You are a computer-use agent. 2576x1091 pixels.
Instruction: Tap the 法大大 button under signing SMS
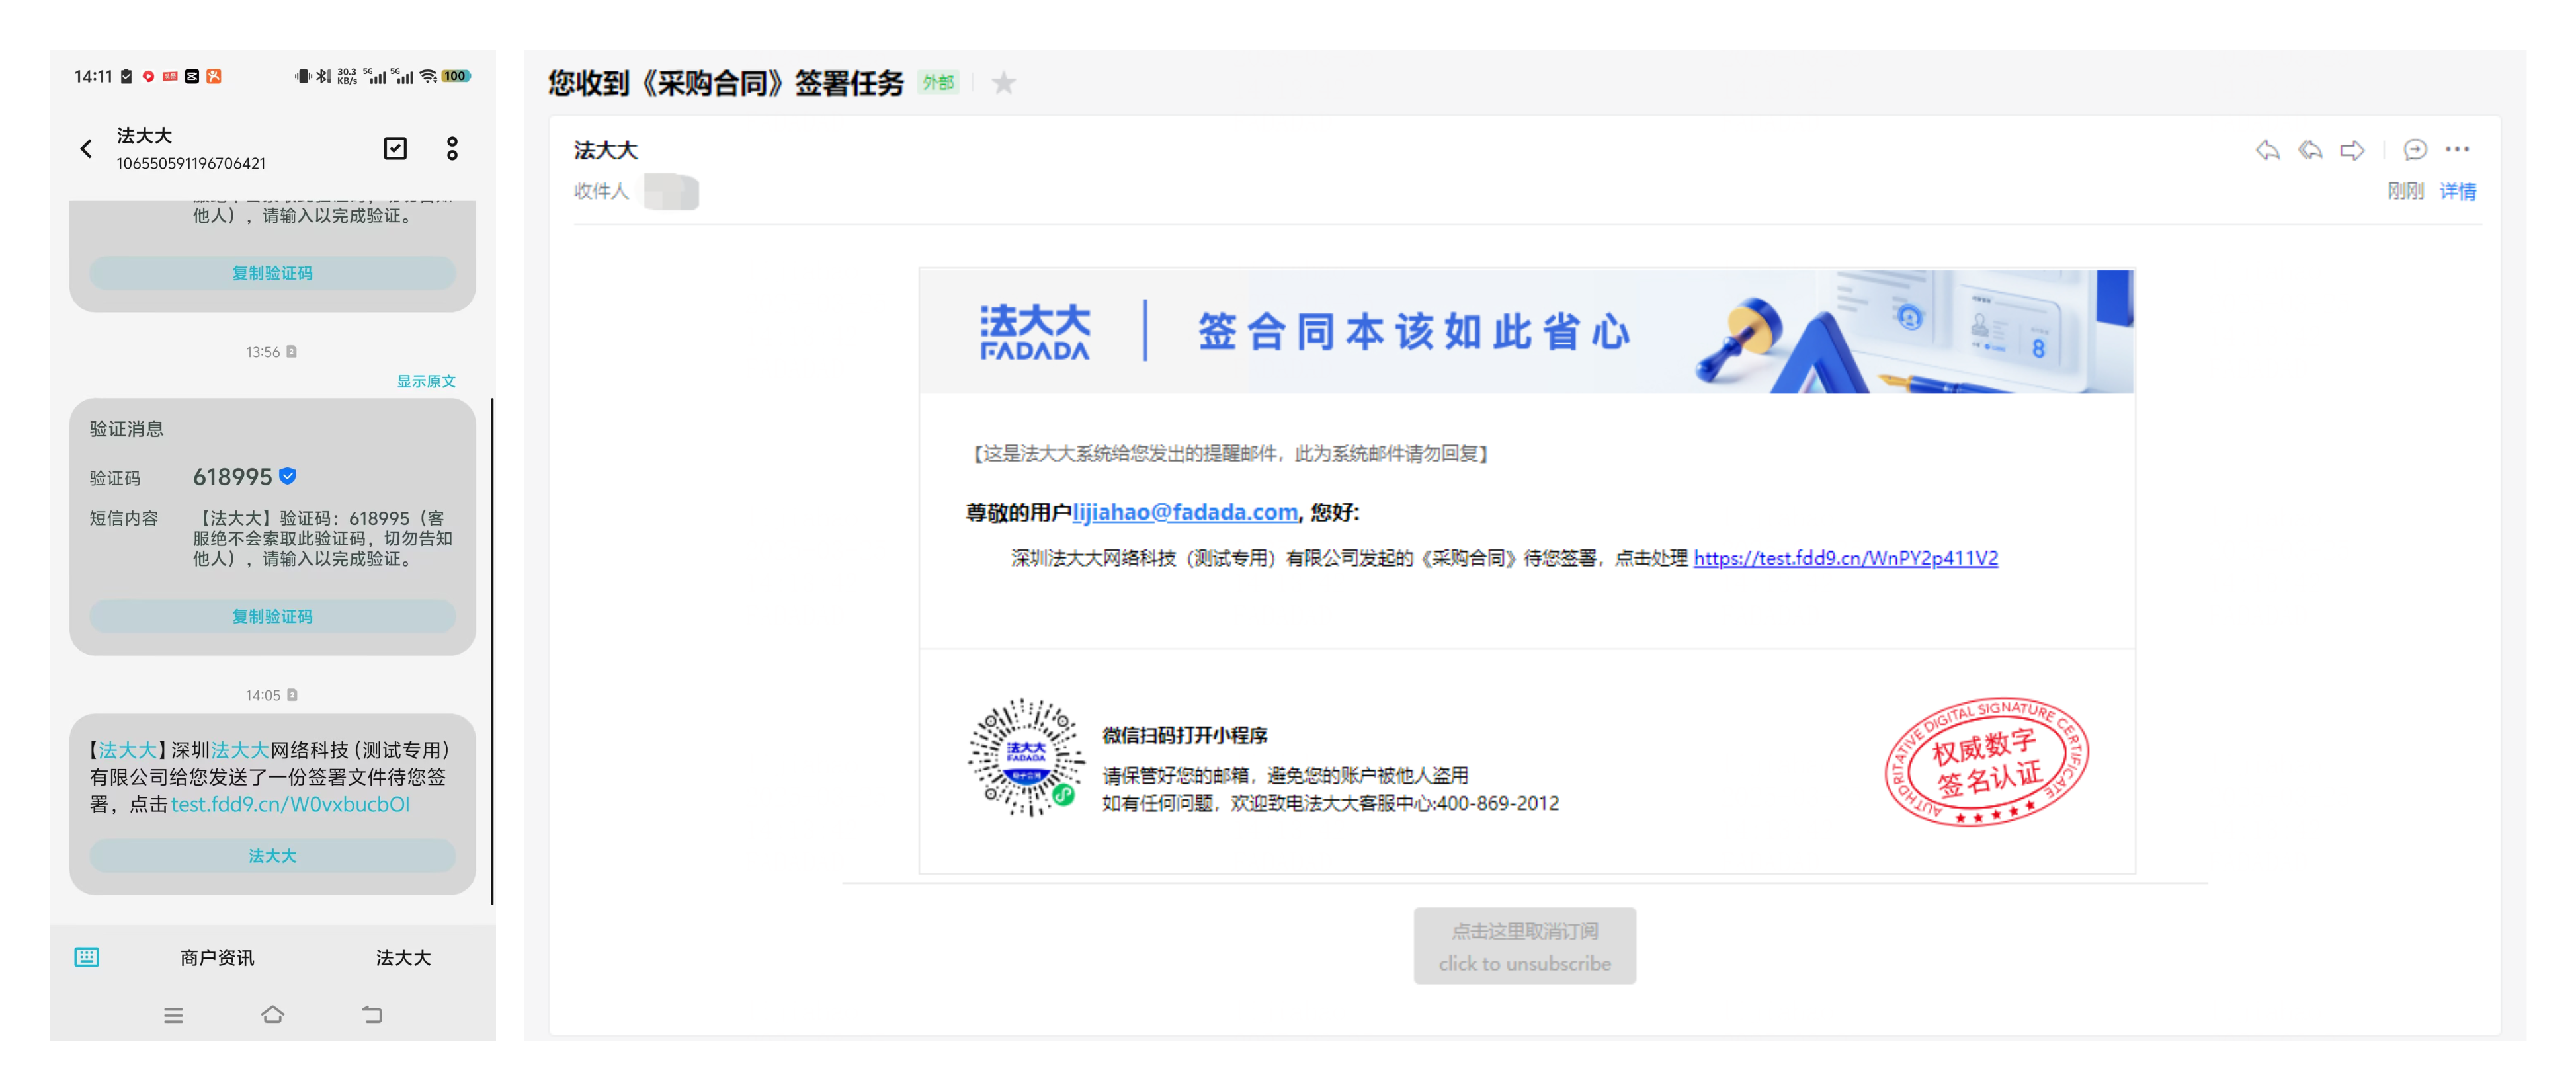[272, 855]
